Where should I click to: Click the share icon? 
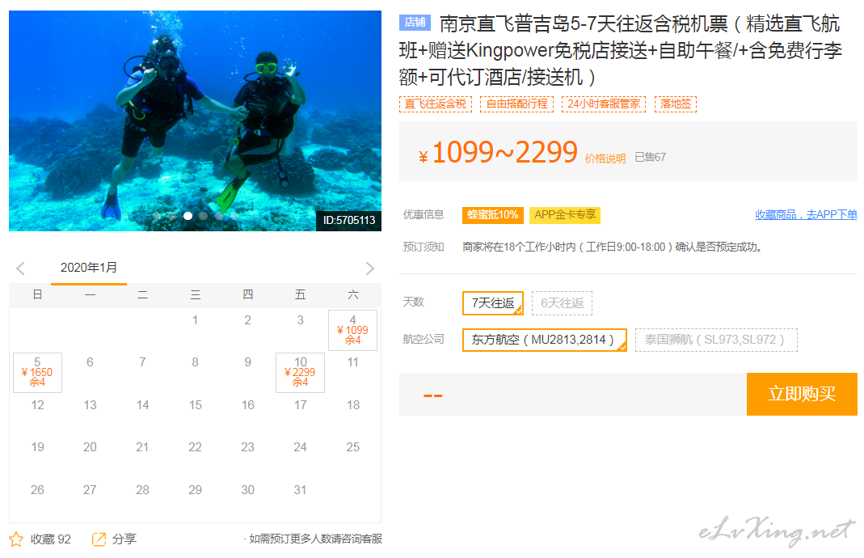(x=99, y=539)
